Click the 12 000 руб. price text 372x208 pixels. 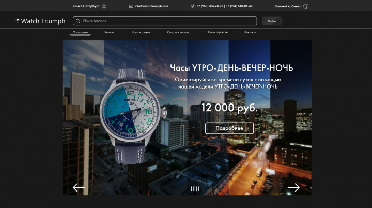pos(229,108)
